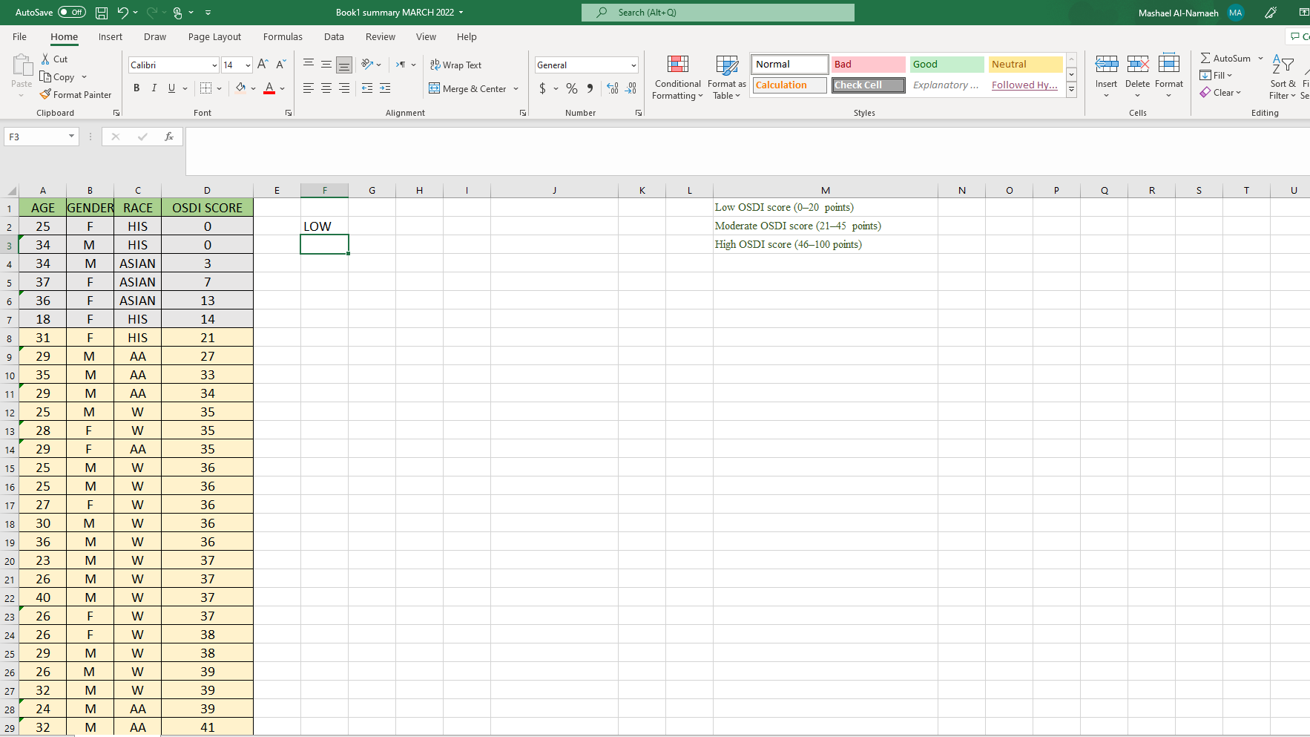
Task: Open the Formulas ribbon tab
Action: (x=283, y=37)
